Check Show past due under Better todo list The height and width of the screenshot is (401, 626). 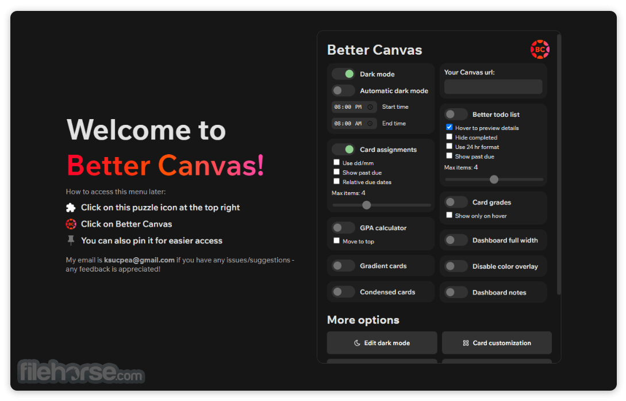pyautogui.click(x=449, y=156)
